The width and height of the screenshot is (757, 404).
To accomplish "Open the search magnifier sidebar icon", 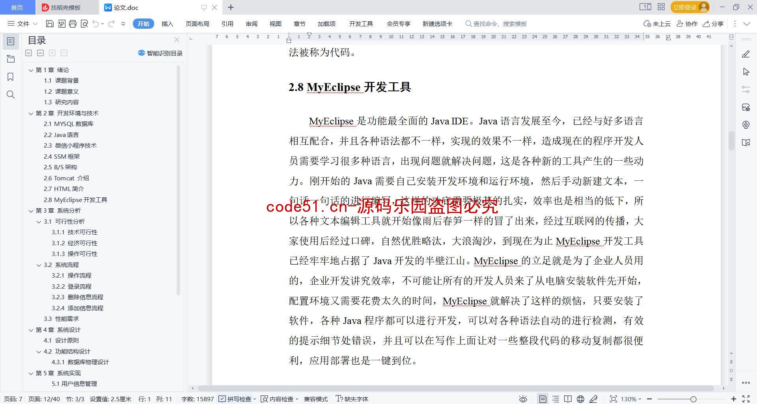I will click(x=11, y=95).
